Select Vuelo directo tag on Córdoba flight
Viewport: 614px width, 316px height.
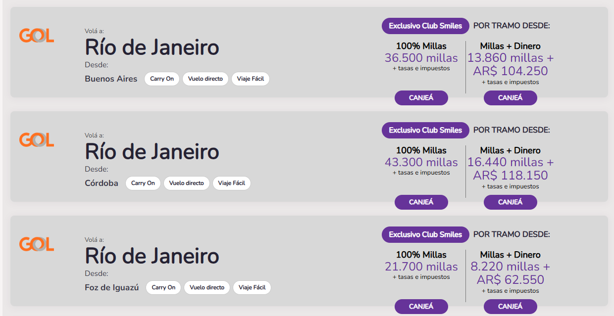[187, 183]
